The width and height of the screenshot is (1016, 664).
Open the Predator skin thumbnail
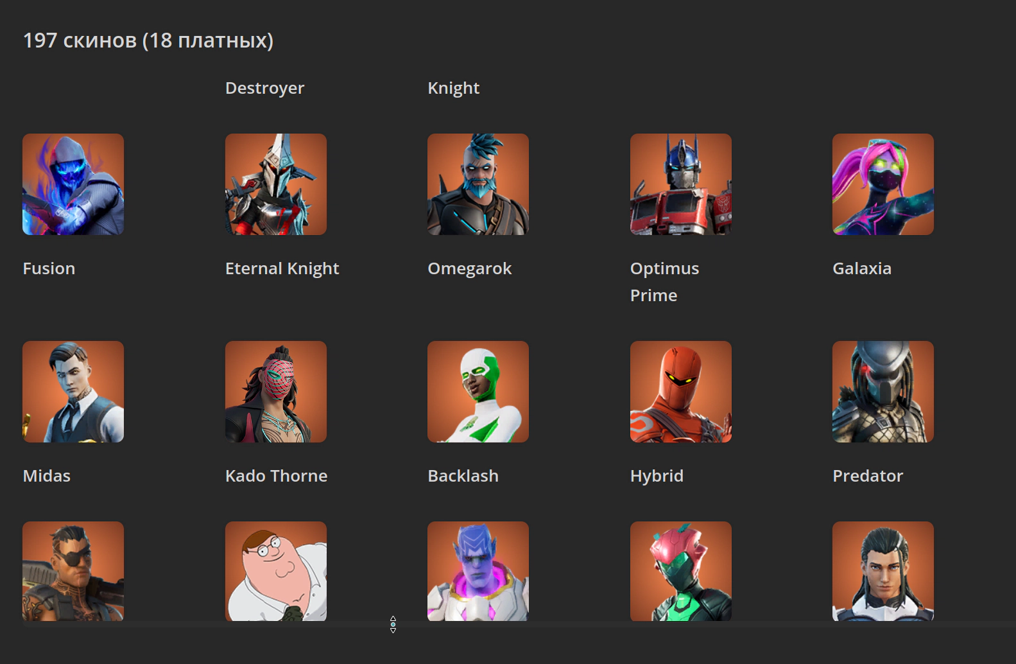coord(883,392)
